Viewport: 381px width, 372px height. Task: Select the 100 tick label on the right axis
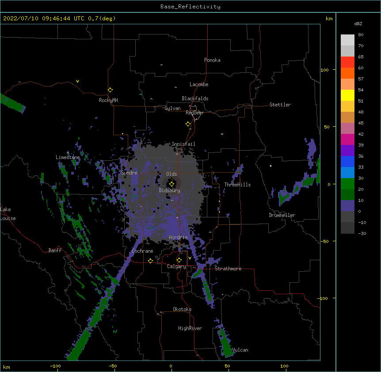pyautogui.click(x=324, y=70)
